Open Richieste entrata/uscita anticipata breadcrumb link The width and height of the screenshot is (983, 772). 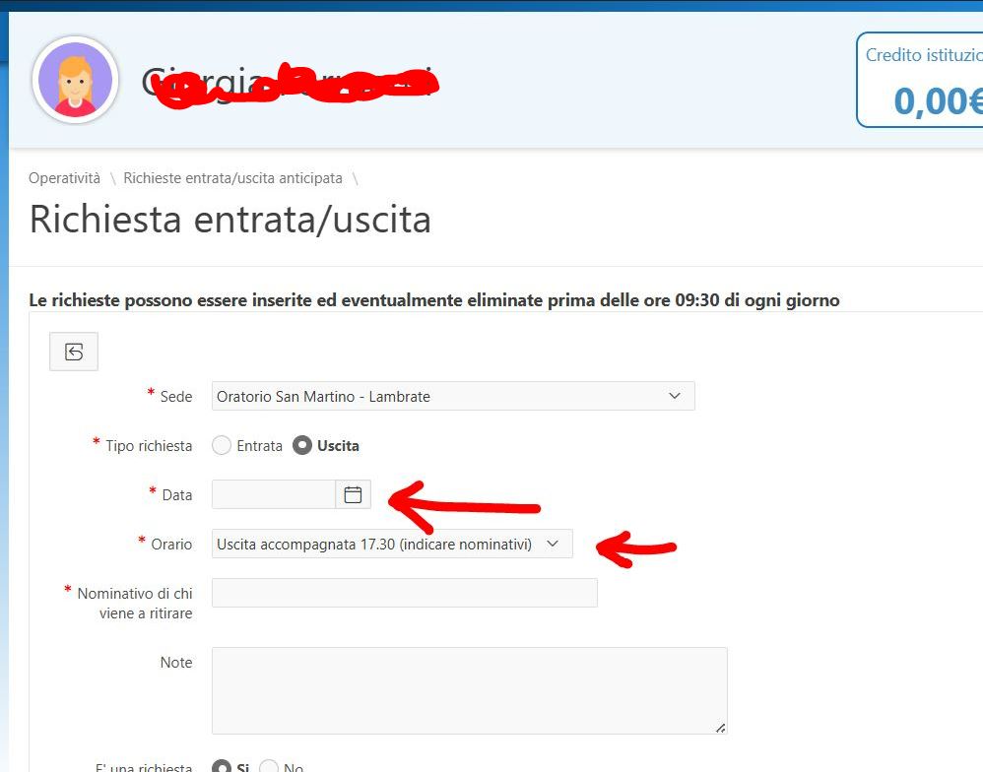point(232,178)
